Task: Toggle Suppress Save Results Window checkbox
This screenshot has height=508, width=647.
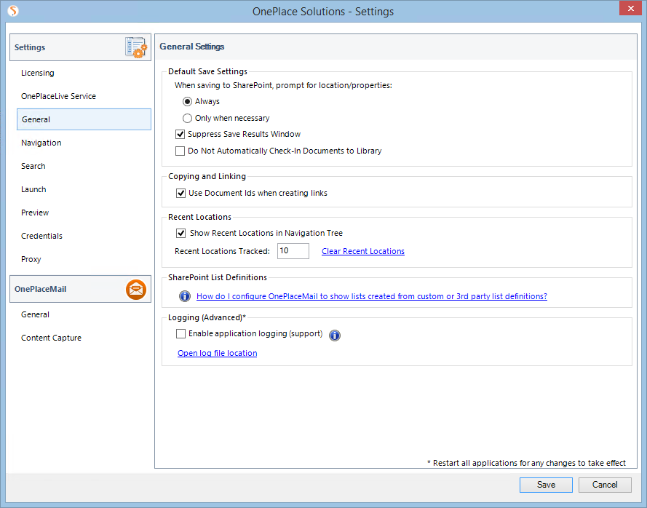Action: [x=180, y=134]
